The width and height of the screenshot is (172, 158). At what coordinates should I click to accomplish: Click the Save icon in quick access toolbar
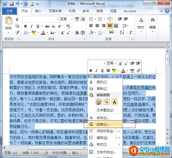tap(12, 4)
